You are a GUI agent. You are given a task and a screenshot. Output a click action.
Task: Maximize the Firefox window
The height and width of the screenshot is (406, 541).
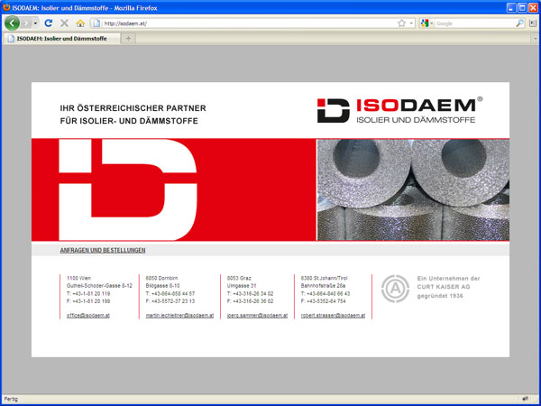(522, 7)
